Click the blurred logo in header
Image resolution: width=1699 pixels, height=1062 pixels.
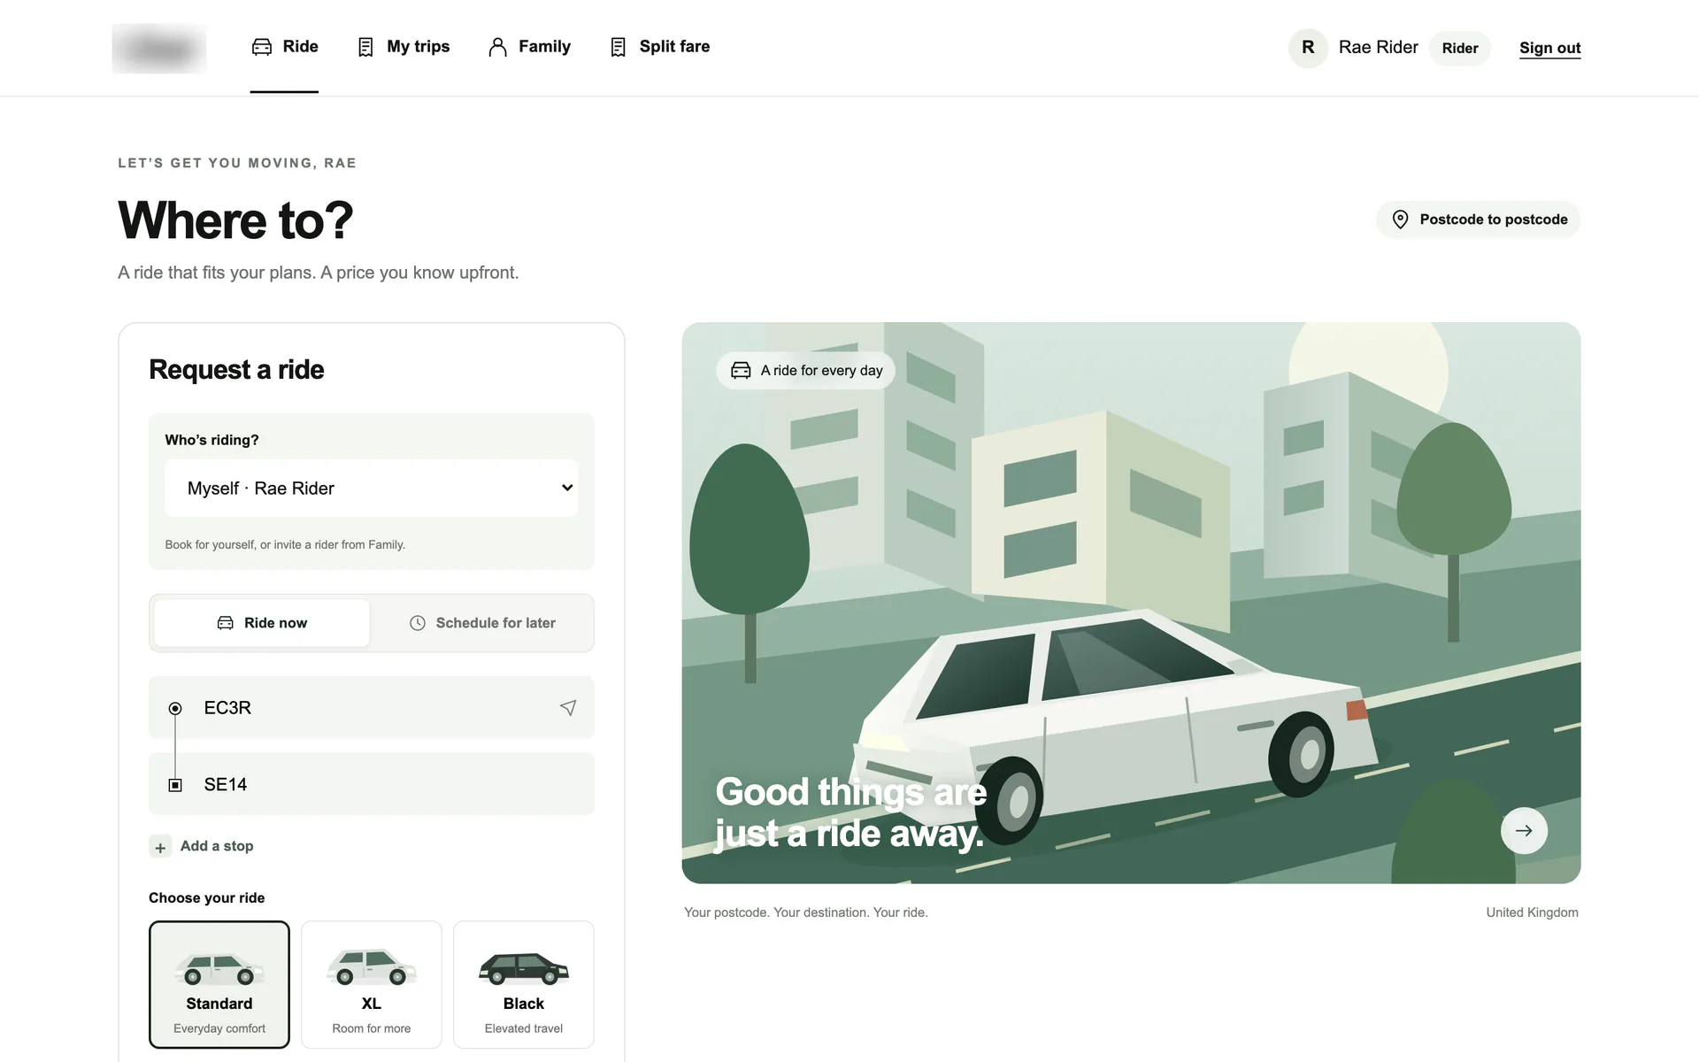[x=159, y=49]
